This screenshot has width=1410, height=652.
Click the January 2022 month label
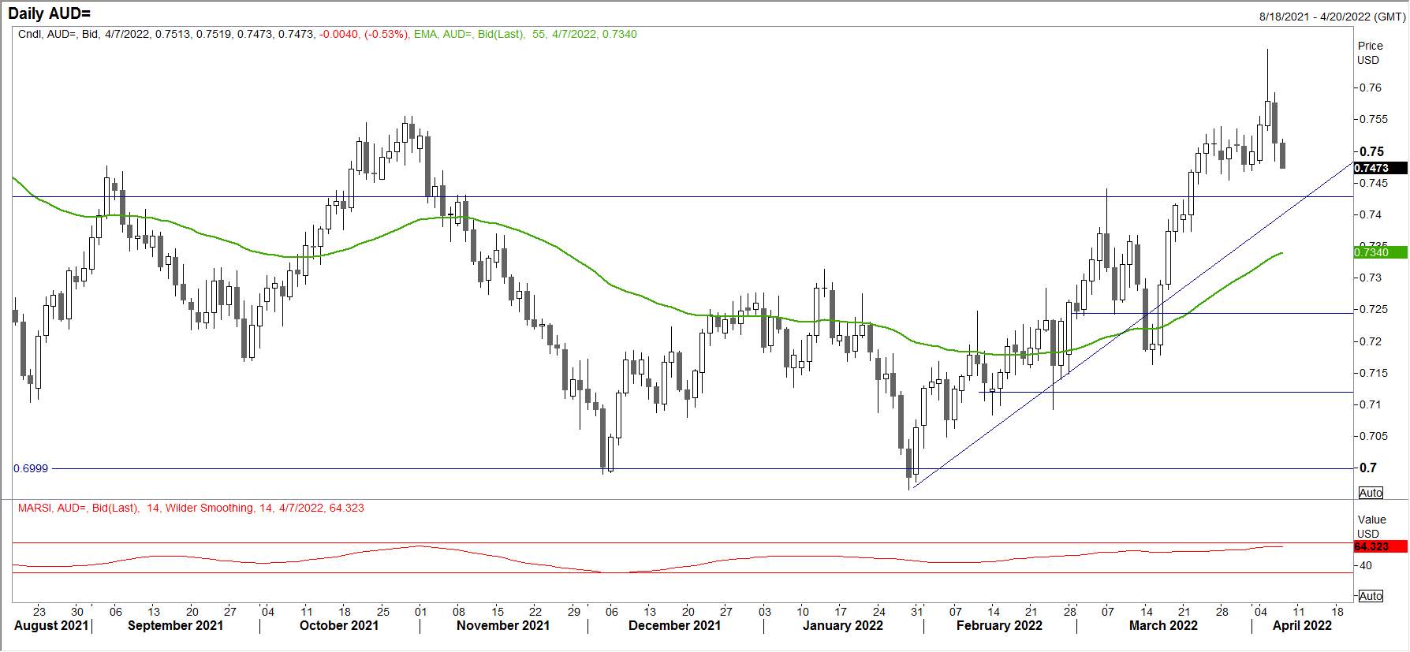843,625
